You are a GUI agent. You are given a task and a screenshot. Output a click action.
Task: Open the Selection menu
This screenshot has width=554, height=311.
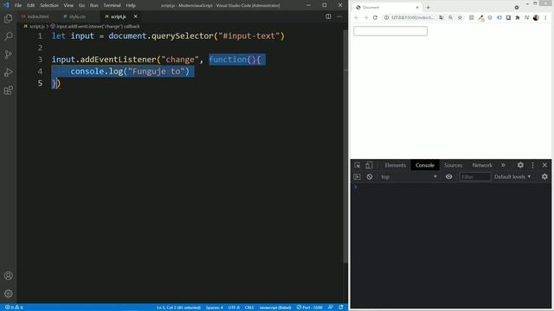click(49, 5)
